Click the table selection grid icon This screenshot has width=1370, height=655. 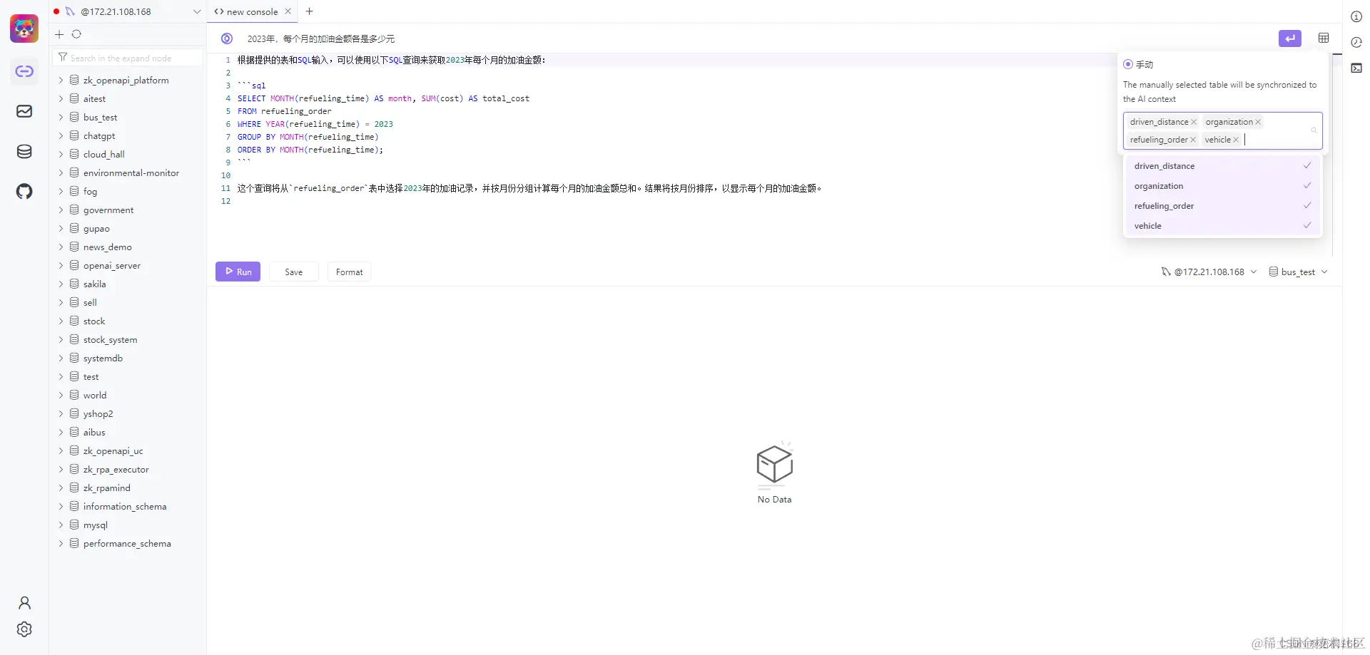click(1324, 38)
